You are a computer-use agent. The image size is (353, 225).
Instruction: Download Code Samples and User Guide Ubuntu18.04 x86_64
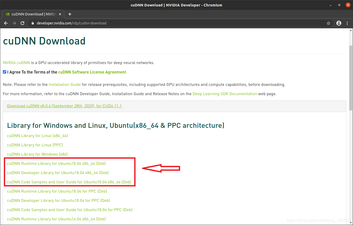(69, 182)
